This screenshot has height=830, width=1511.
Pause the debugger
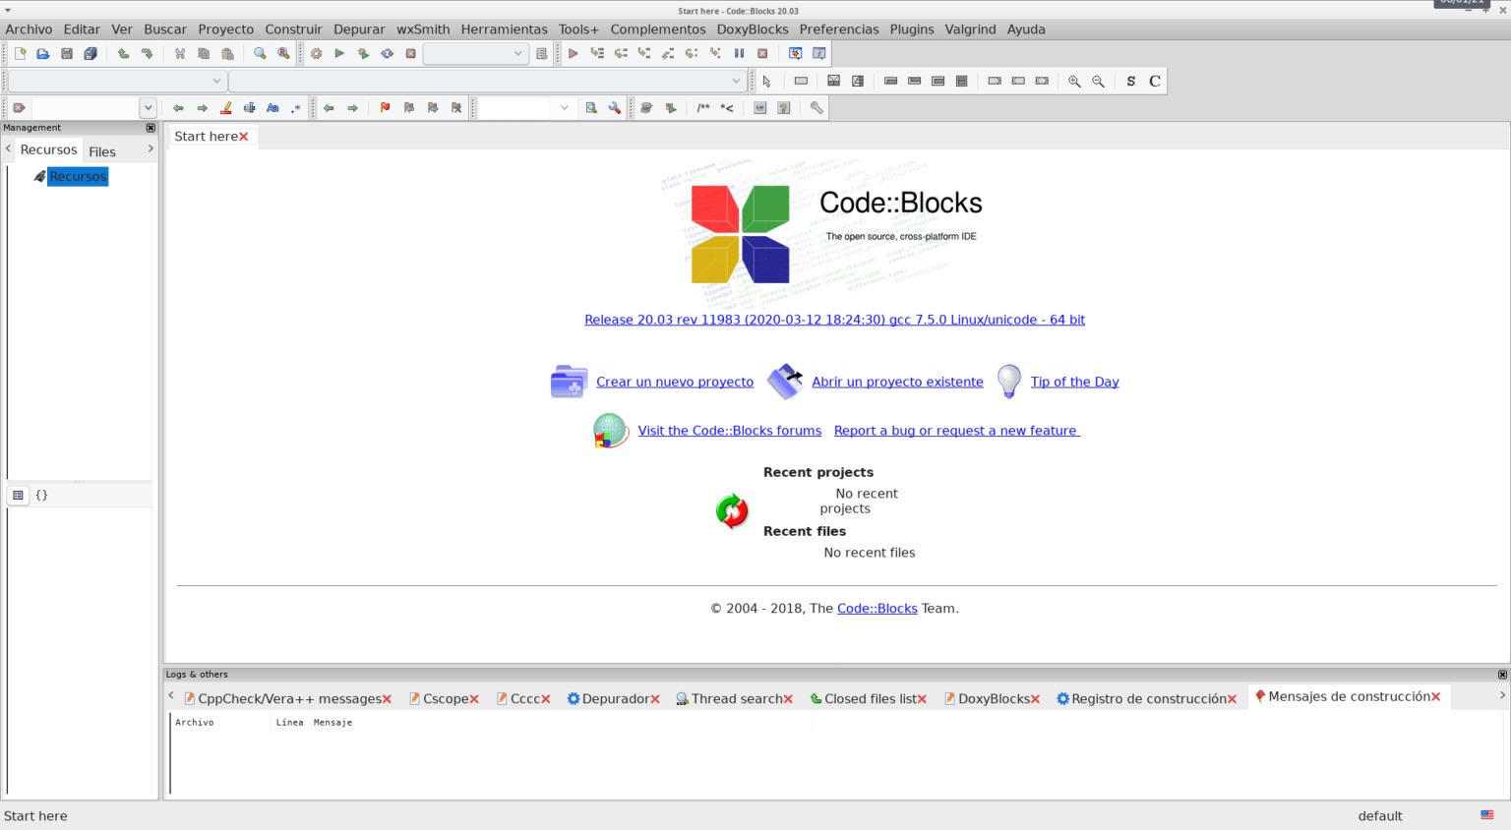coord(741,53)
